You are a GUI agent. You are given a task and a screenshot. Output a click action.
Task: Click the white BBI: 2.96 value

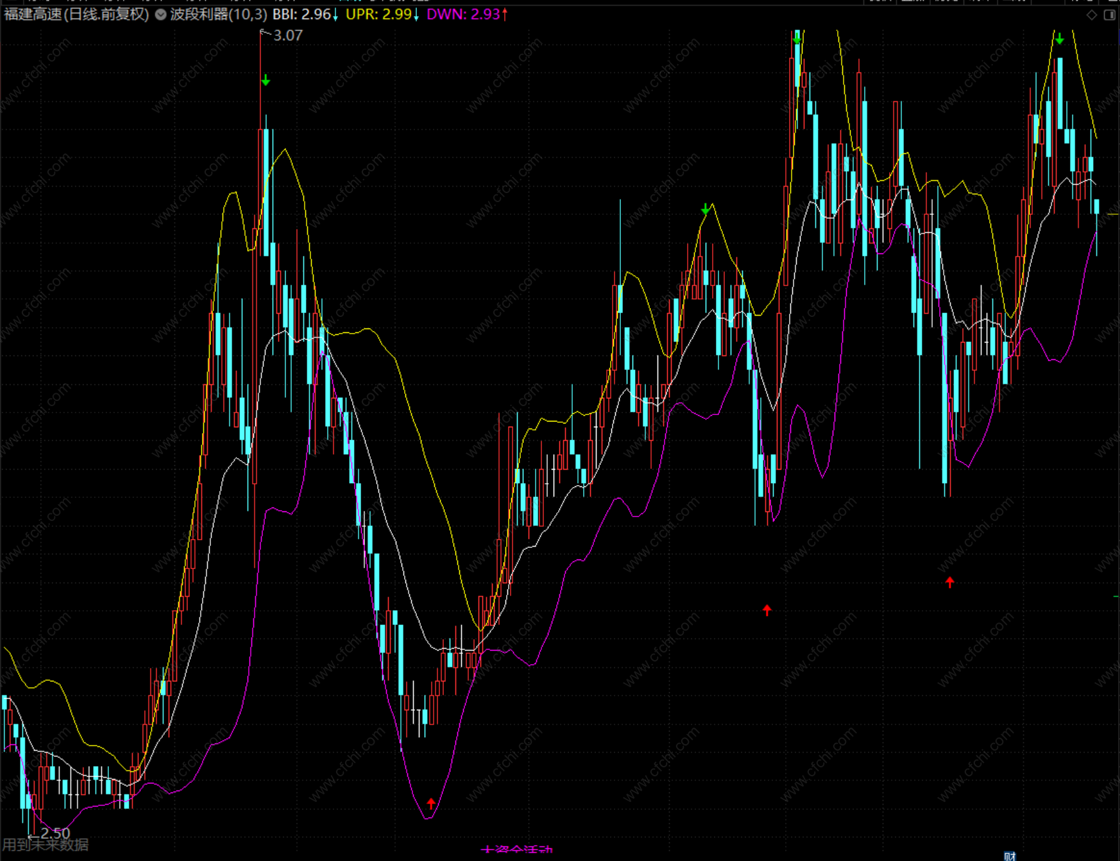coord(305,14)
